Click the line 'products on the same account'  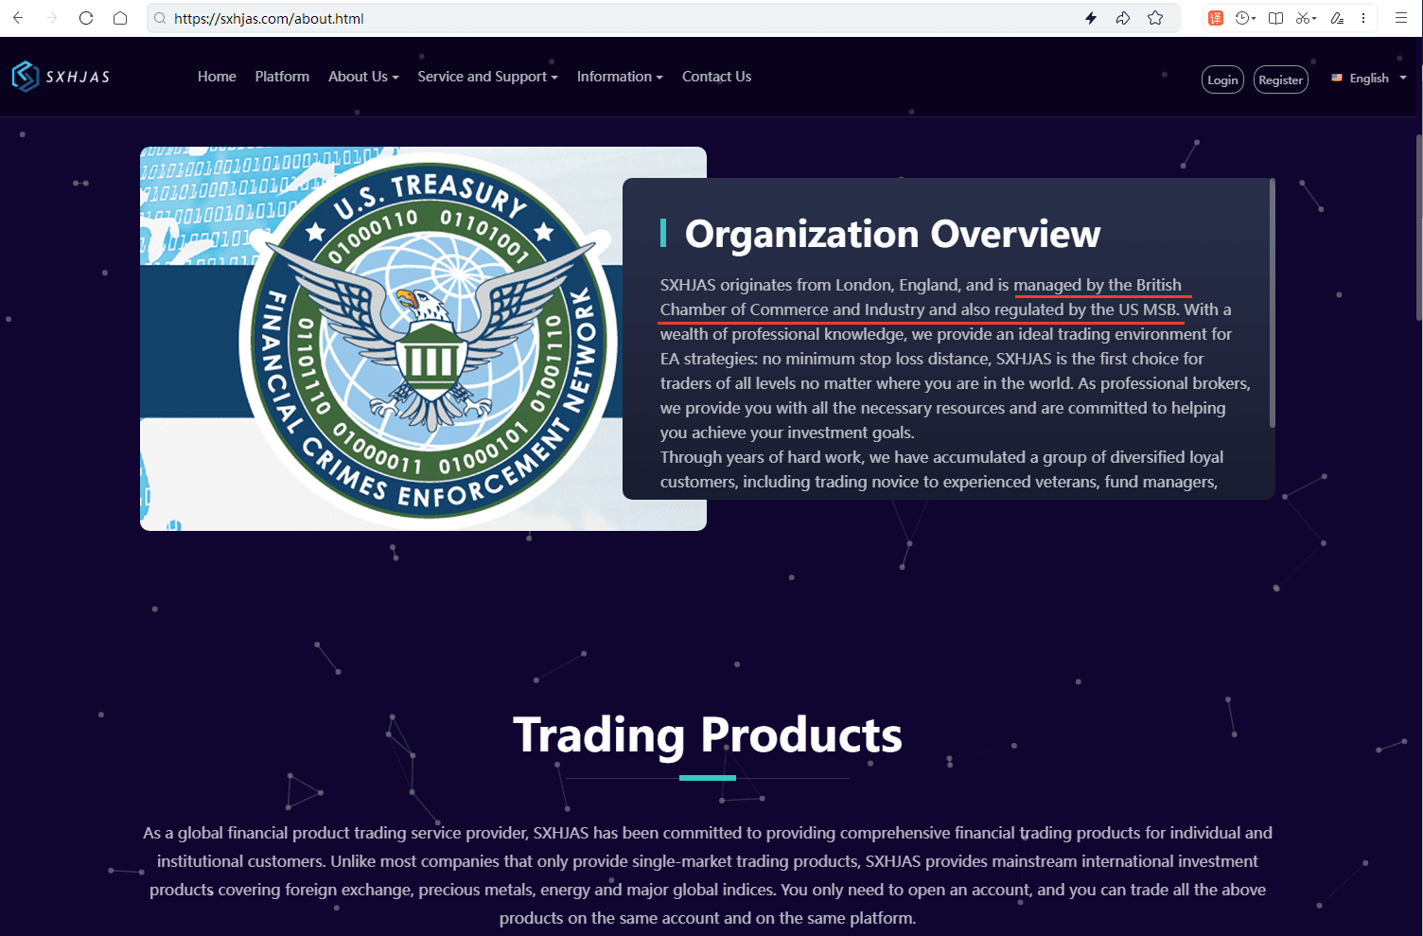(708, 918)
